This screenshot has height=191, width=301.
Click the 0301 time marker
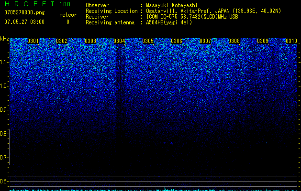tap(33, 41)
